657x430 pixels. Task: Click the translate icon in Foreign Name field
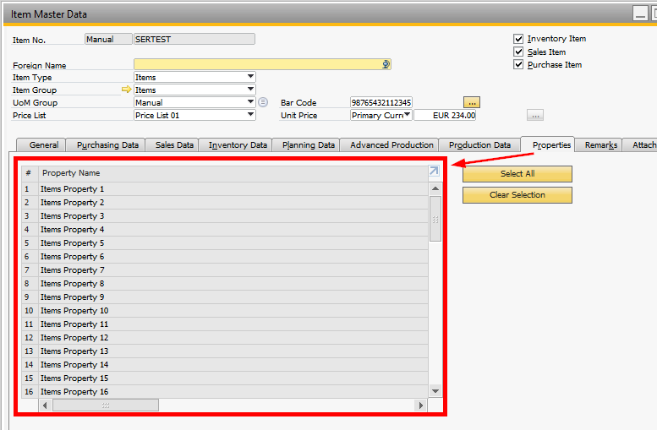(386, 64)
